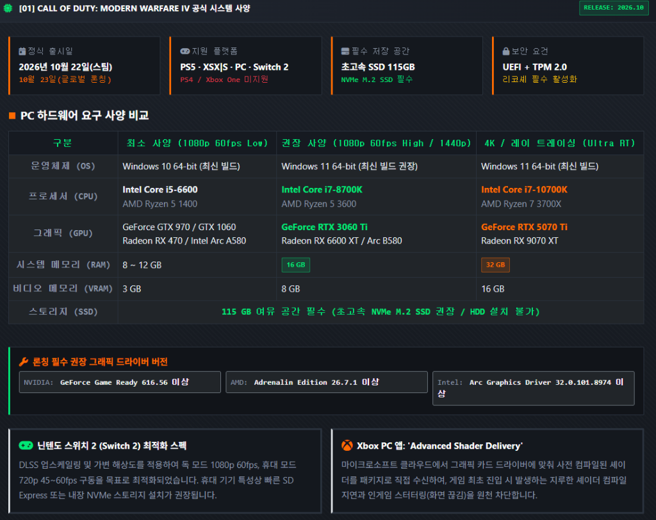This screenshot has height=520, width=656.
Task: Click the 운영체제 (OS) row label
Action: pyautogui.click(x=63, y=166)
